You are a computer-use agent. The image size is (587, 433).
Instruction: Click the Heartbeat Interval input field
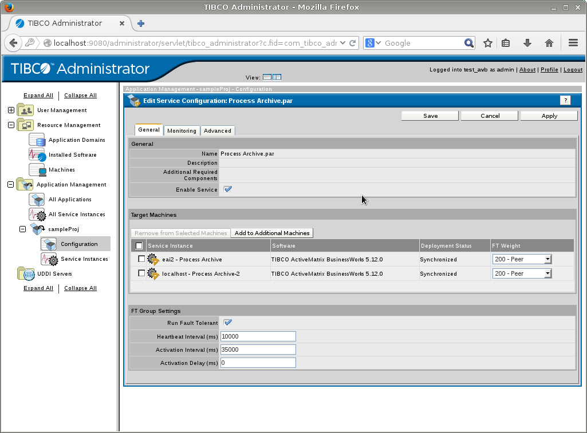click(x=258, y=336)
